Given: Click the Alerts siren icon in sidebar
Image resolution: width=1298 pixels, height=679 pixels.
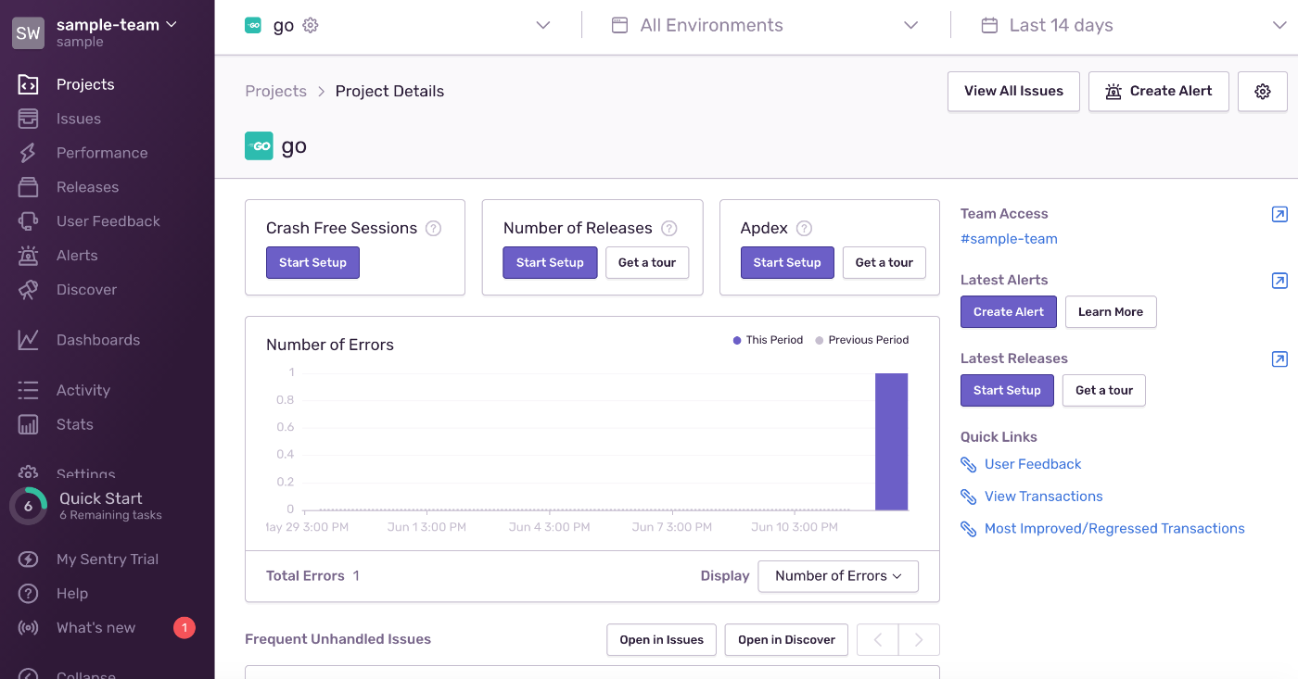Looking at the screenshot, I should coord(28,256).
